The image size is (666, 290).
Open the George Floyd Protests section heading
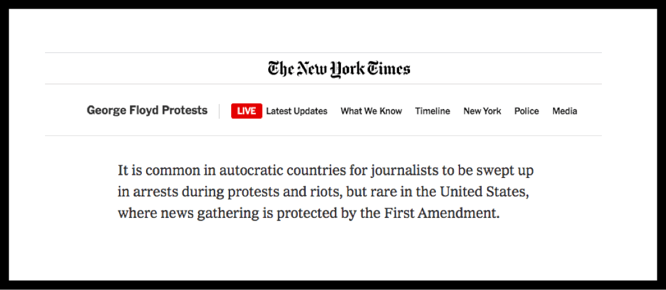coord(147,111)
